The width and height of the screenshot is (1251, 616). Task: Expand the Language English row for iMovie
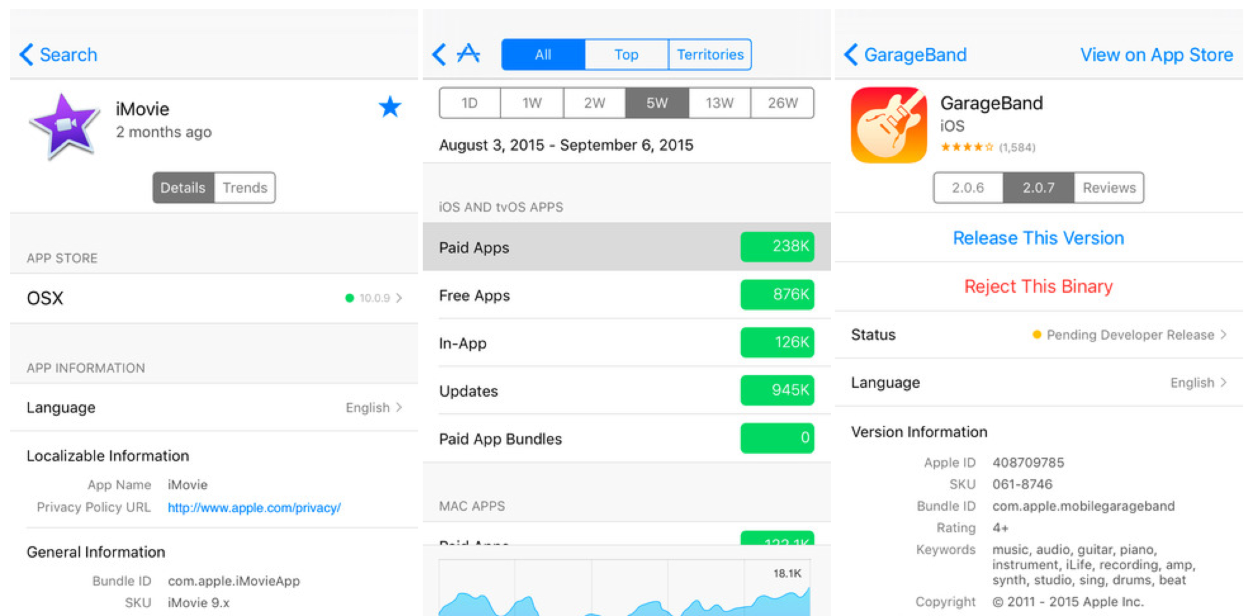tap(401, 407)
